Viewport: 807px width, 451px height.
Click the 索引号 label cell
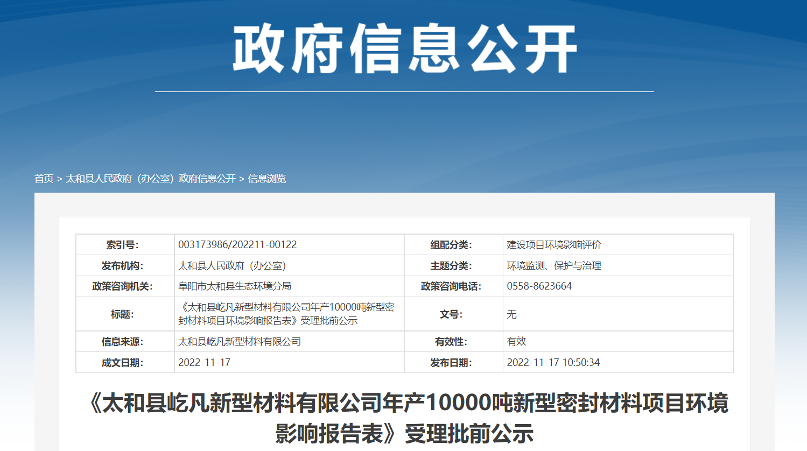pyautogui.click(x=125, y=245)
